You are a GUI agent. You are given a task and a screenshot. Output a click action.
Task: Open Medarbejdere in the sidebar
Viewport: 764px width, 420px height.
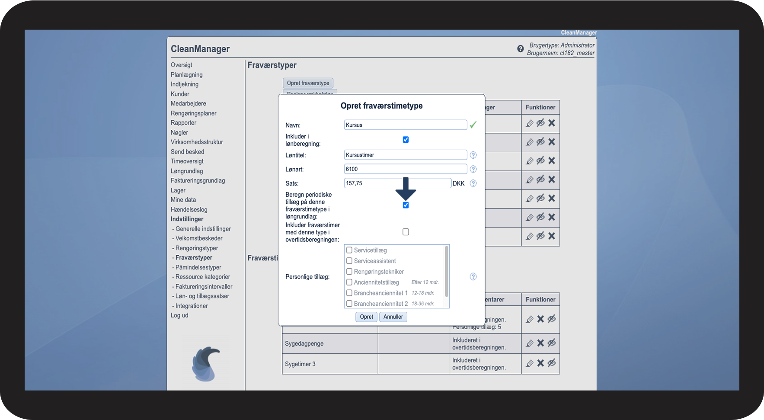[189, 103]
